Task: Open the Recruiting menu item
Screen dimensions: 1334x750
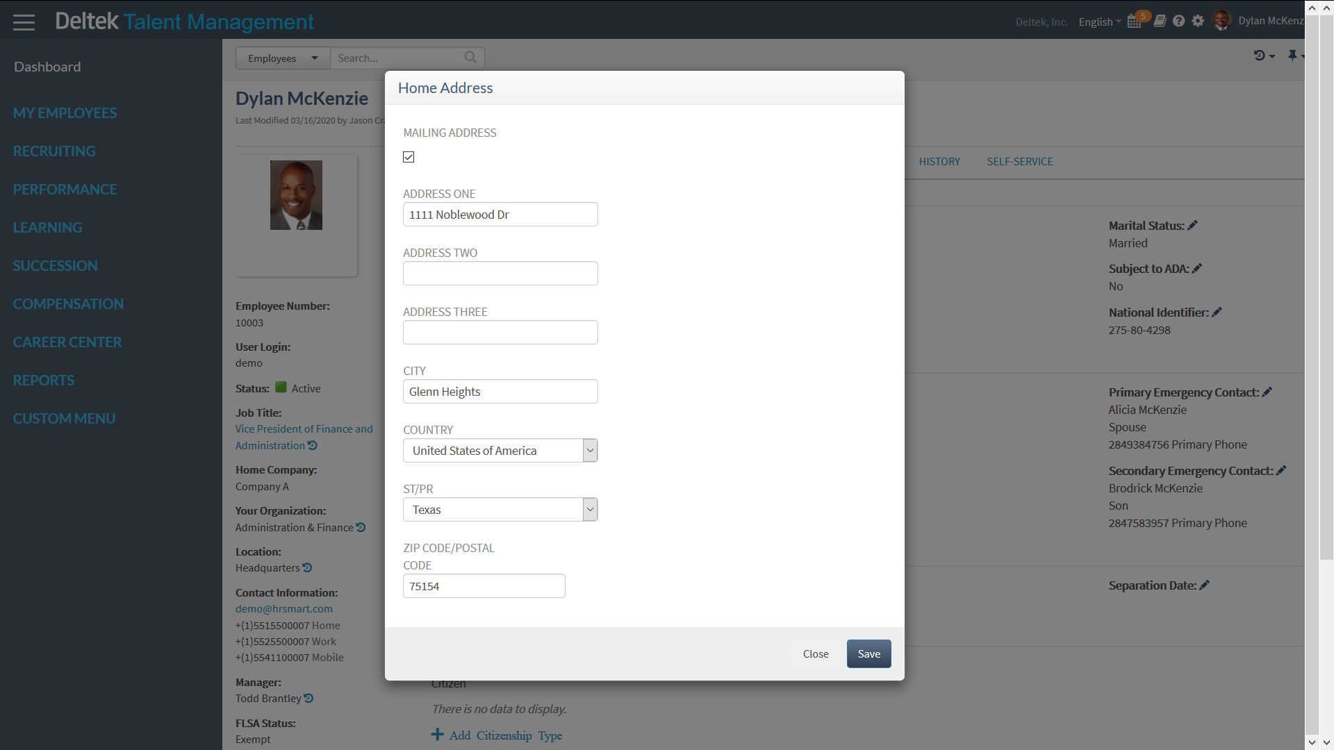Action: (x=54, y=151)
